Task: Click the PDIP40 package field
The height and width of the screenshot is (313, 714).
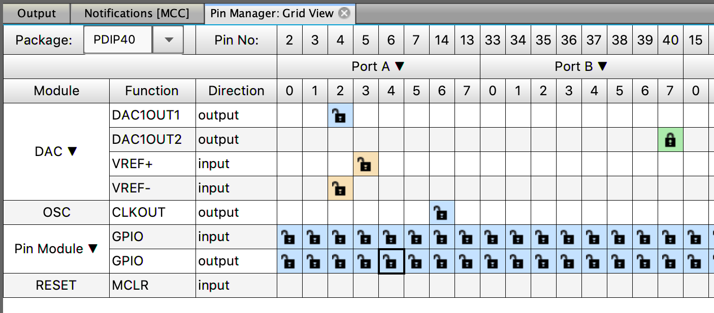Action: coord(118,40)
